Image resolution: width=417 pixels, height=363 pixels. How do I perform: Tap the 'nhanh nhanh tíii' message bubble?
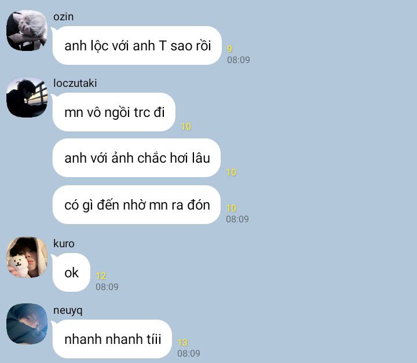tap(112, 339)
